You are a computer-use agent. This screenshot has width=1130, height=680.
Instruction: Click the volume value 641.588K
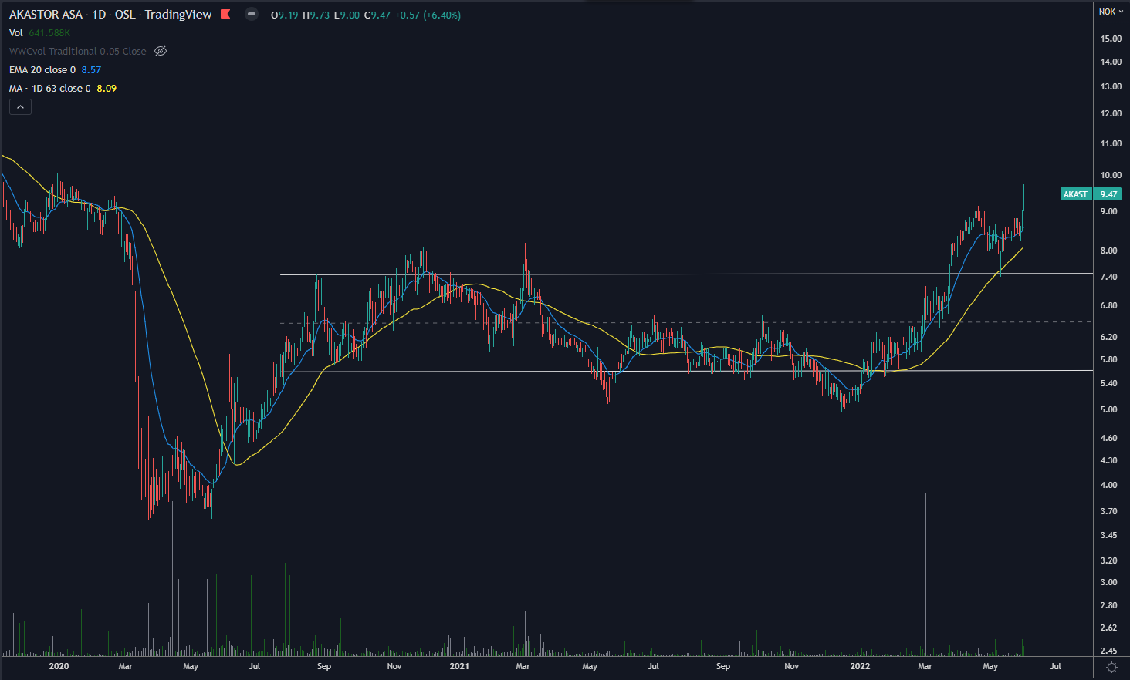pos(49,32)
